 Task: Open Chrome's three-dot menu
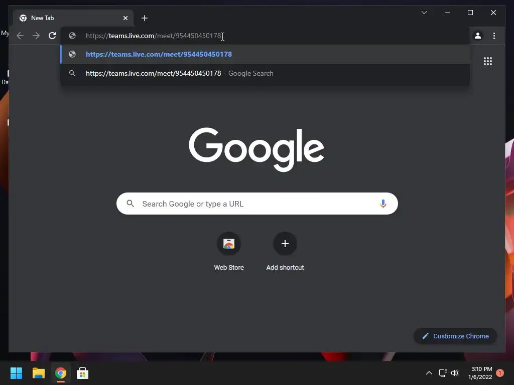494,36
